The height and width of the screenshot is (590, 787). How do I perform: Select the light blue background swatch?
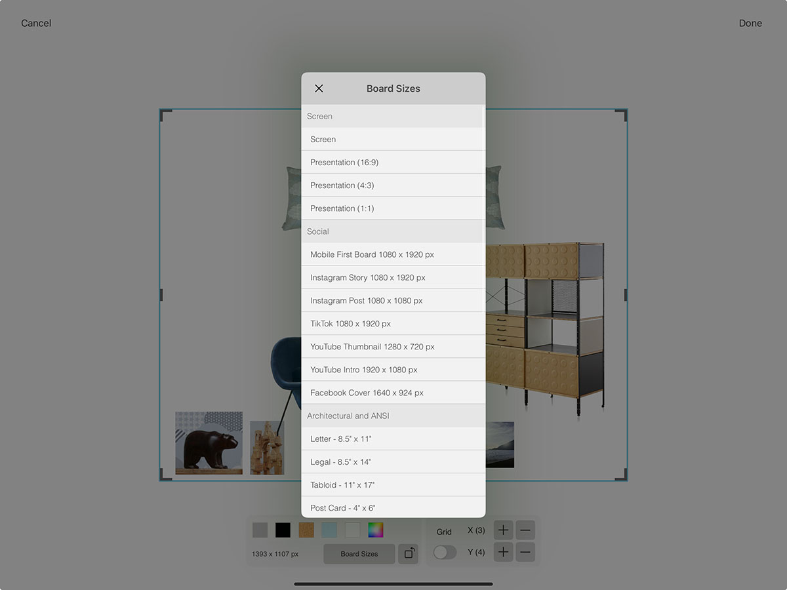[x=329, y=530]
